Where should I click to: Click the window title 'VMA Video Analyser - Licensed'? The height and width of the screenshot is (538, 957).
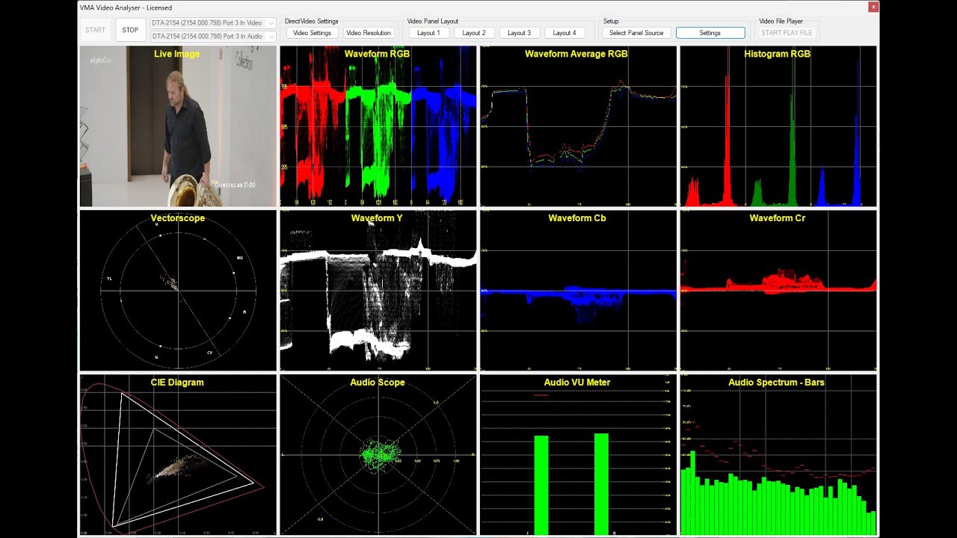tap(126, 7)
